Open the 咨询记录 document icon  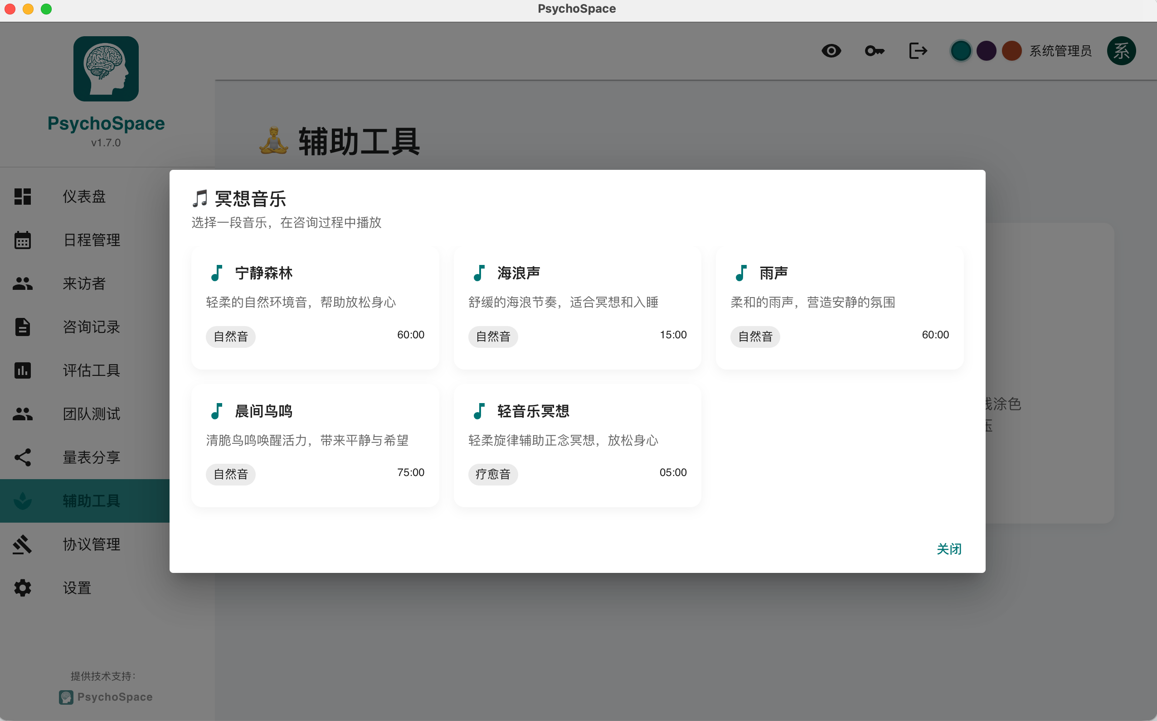pyautogui.click(x=22, y=327)
